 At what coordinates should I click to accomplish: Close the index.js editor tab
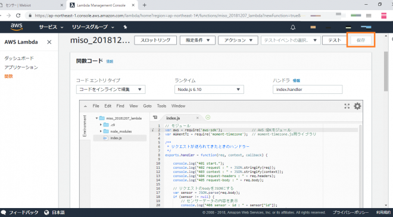tap(198, 118)
